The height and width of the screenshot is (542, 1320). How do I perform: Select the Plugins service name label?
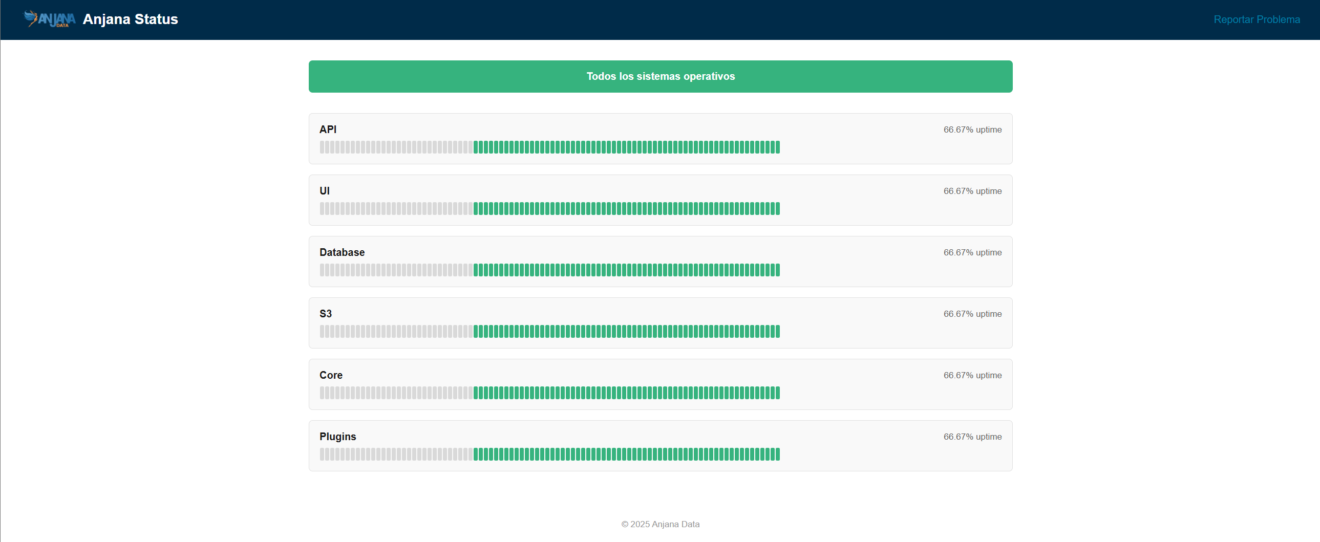(x=337, y=437)
